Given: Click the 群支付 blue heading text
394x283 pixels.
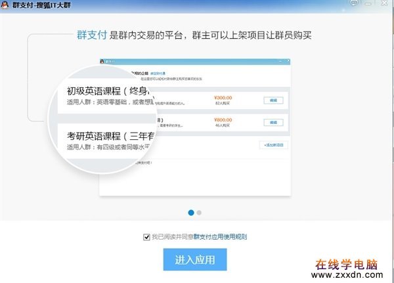Looking at the screenshot, I should pos(92,35).
